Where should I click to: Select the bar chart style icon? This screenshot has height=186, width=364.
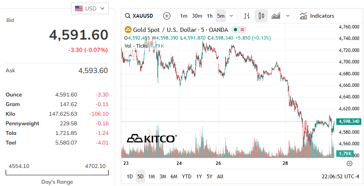247,16
